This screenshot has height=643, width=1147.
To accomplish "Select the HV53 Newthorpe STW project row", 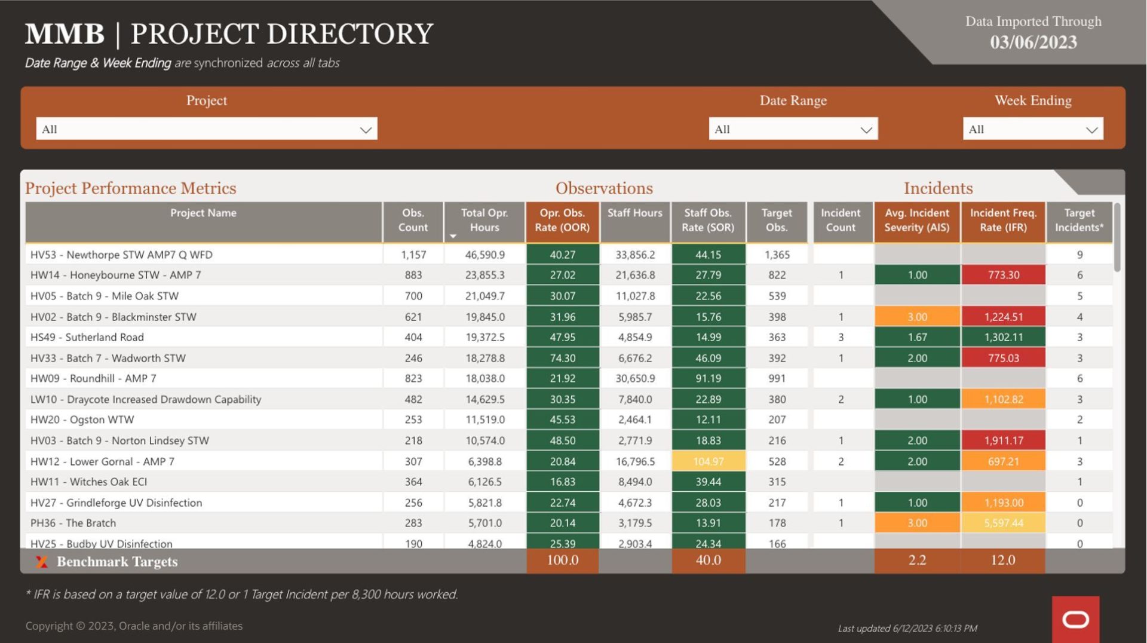I will click(203, 255).
